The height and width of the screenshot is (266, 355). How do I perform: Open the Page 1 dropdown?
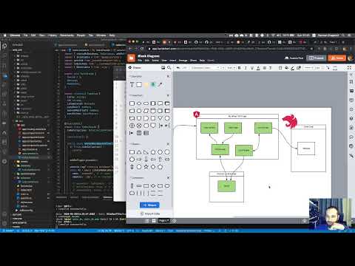click(x=163, y=221)
